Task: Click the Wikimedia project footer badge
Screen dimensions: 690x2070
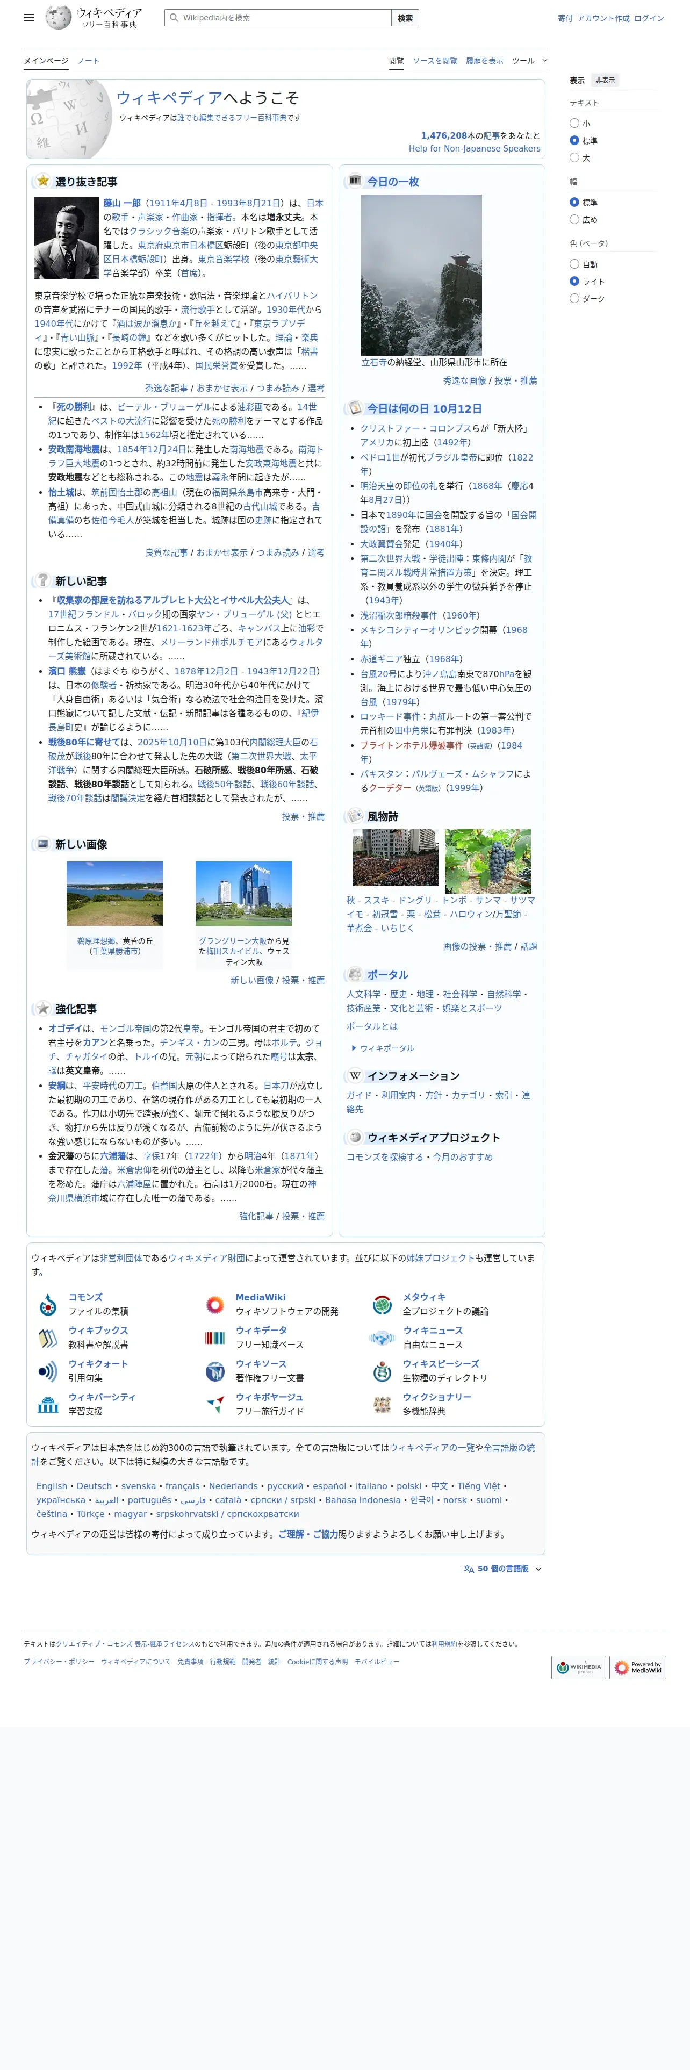Action: click(x=578, y=1667)
